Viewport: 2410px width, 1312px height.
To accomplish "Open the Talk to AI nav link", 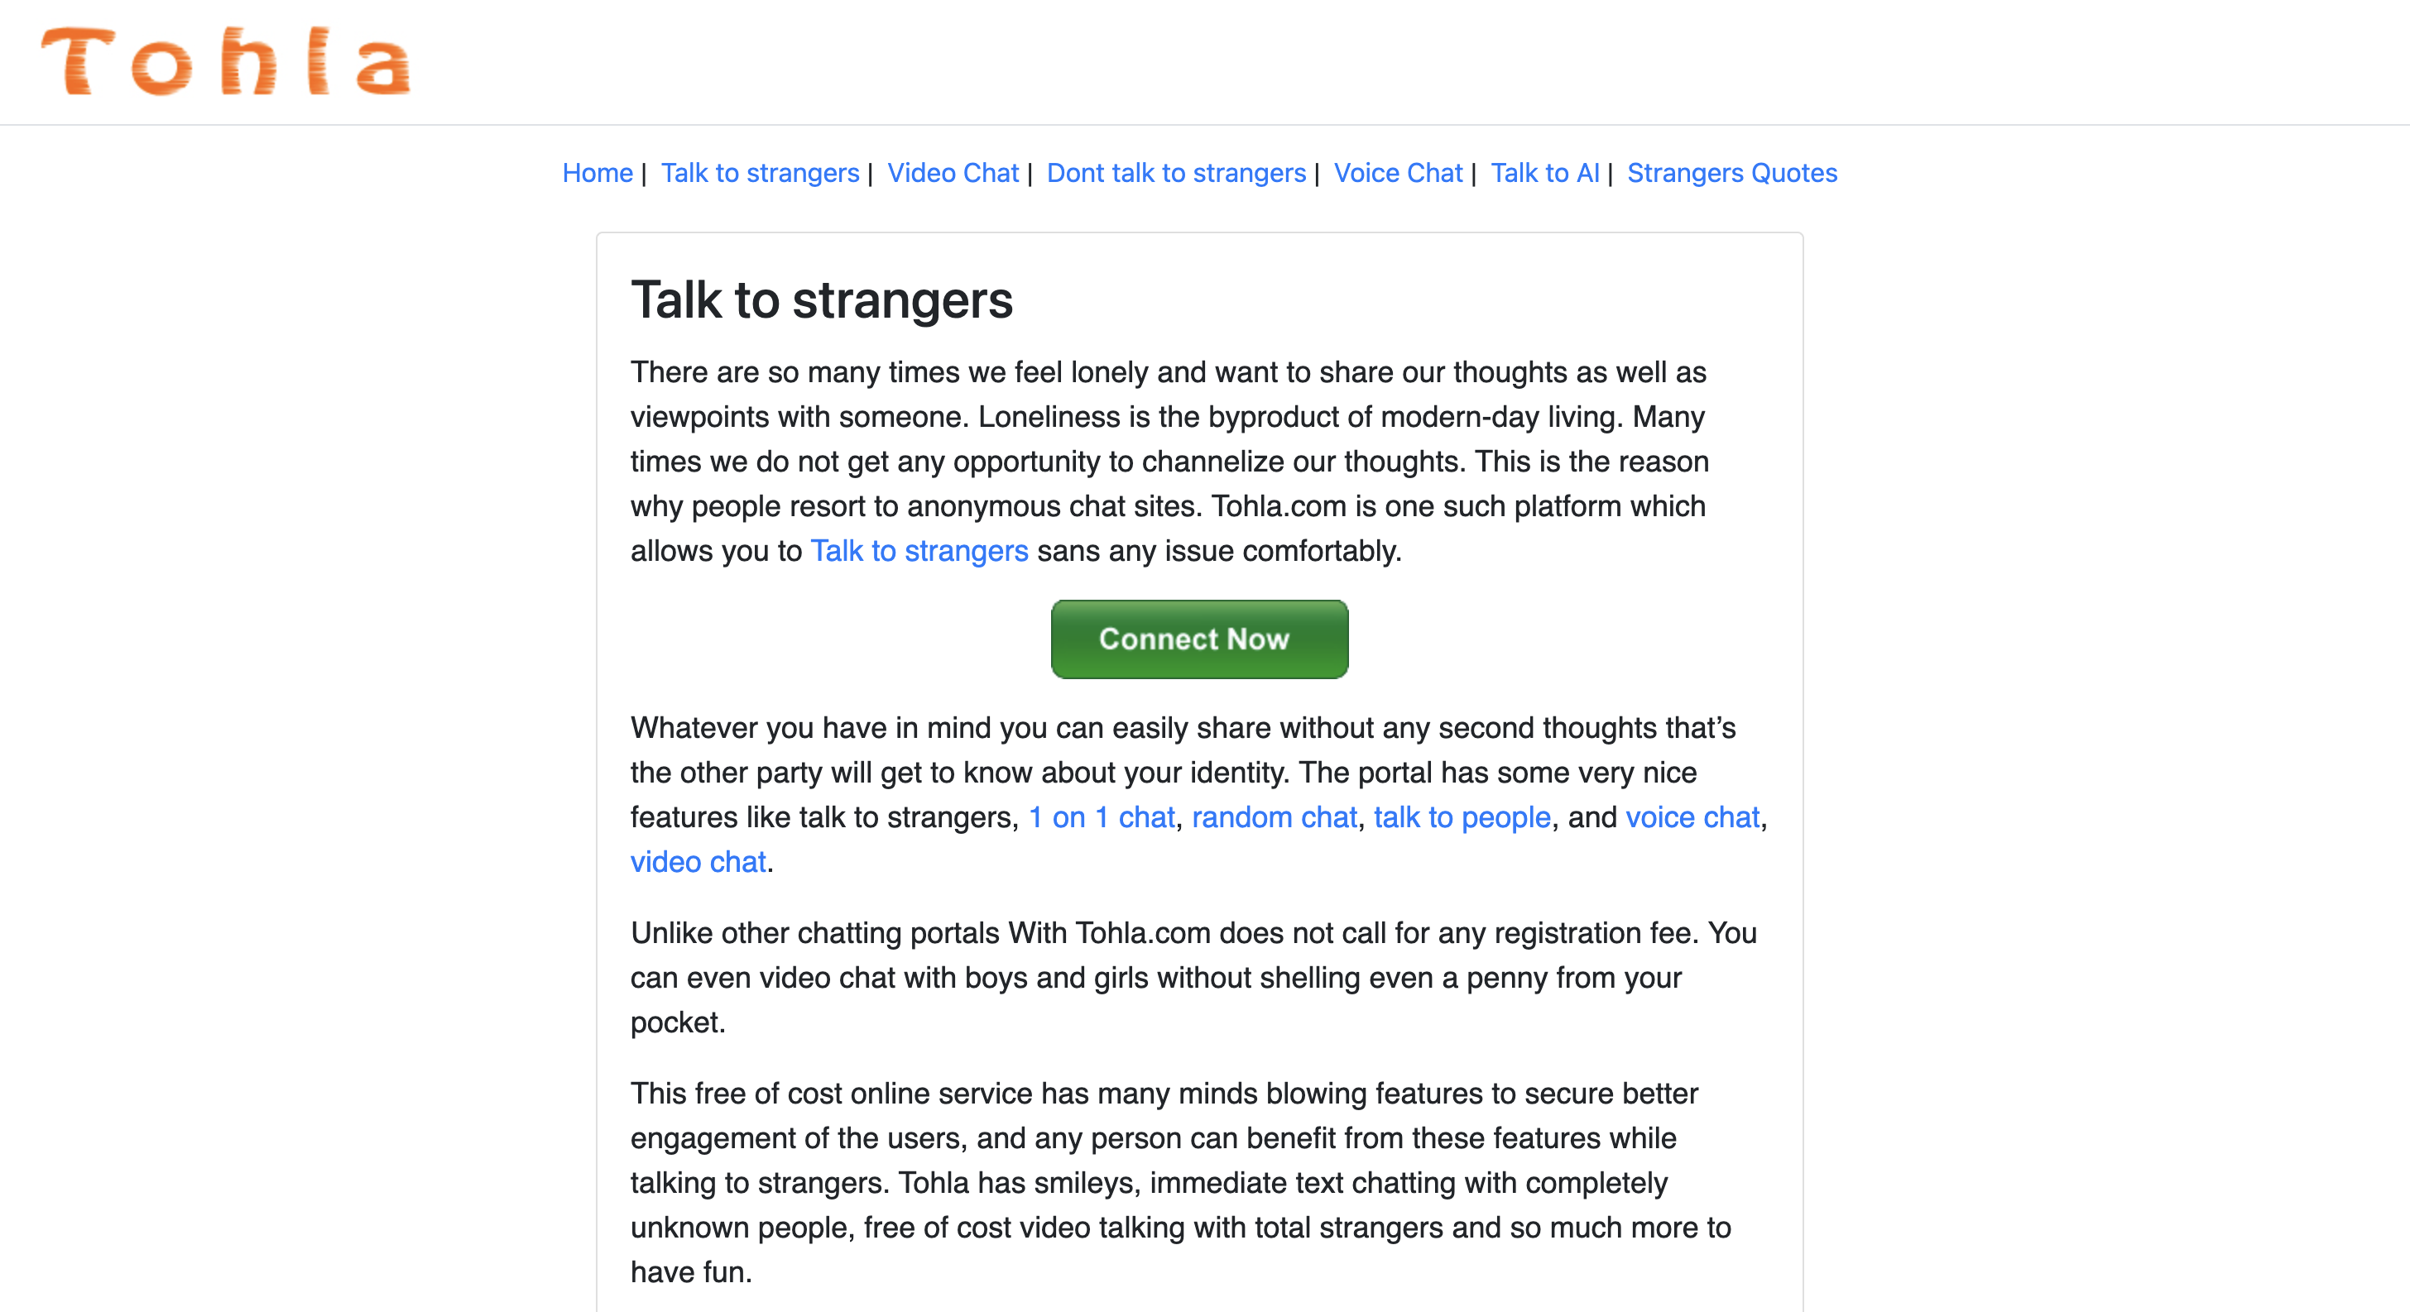I will tap(1543, 173).
